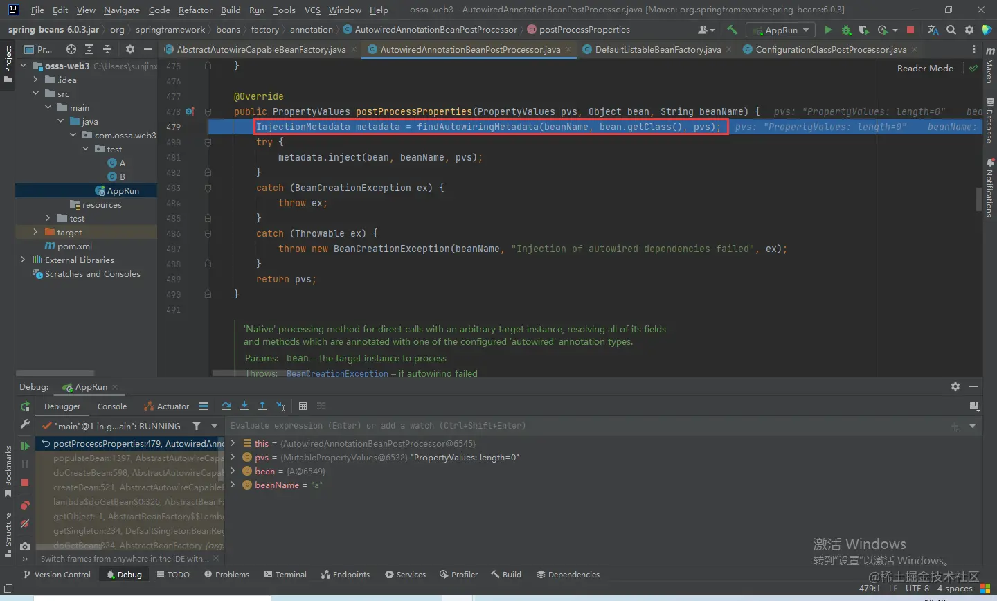
Task: Open debugger settings wrench icon
Action: [25, 424]
